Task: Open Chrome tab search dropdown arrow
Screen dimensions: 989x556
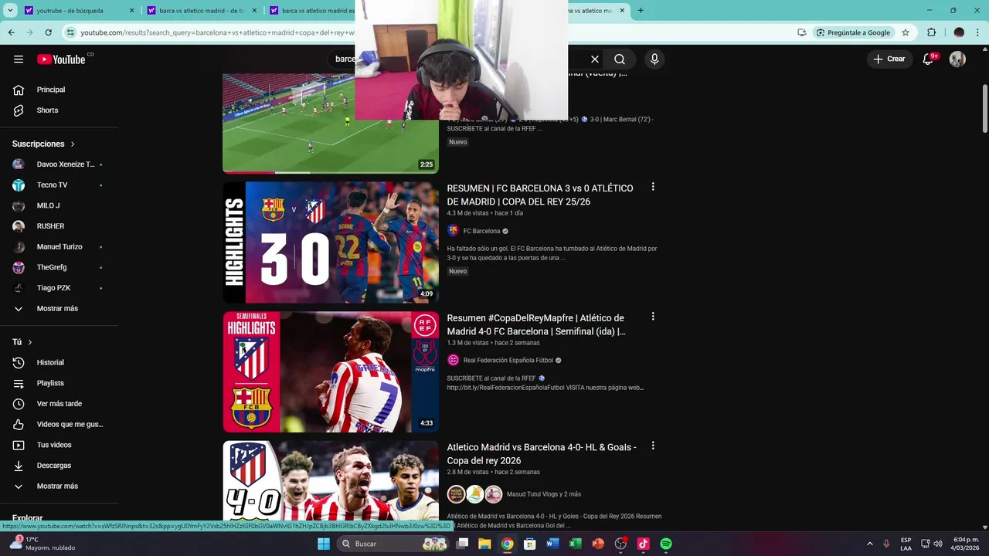Action: [x=10, y=11]
